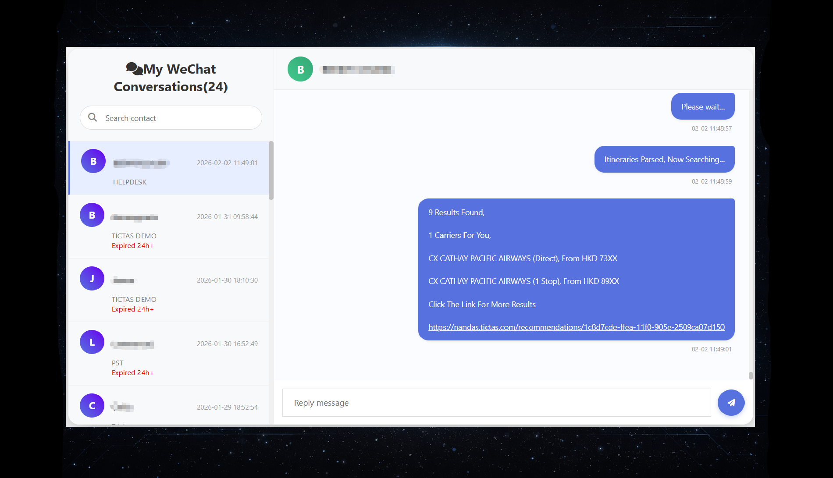Click the C avatar in conversation list
Viewport: 833px width, 478px height.
92,406
